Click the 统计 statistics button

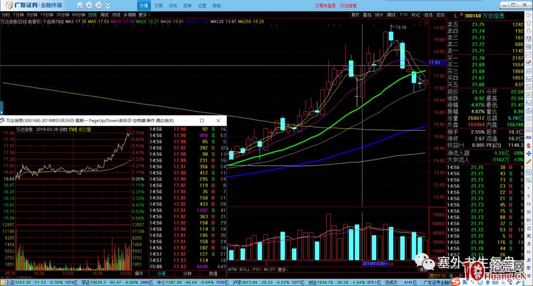[x=379, y=15]
